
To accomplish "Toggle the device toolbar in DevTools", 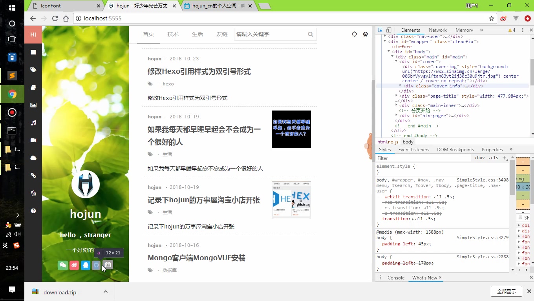I will 388,30.
